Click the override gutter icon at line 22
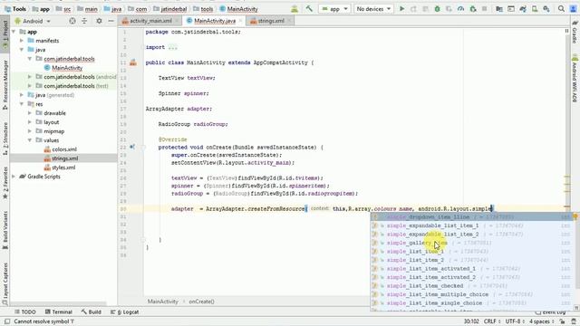 point(132,147)
